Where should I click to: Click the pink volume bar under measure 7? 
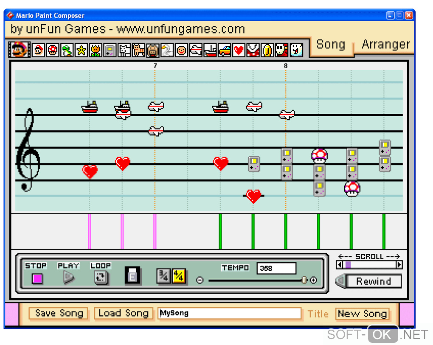tap(155, 231)
